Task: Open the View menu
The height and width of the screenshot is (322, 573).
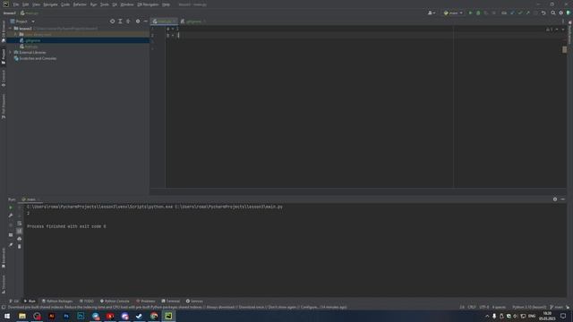Action: 36,4
